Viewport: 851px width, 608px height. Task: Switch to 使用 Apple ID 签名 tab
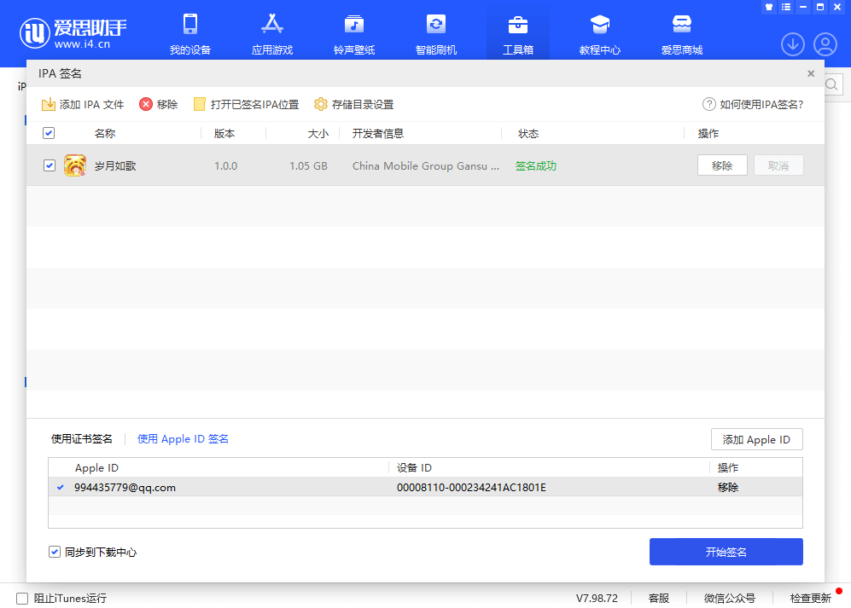pyautogui.click(x=183, y=439)
